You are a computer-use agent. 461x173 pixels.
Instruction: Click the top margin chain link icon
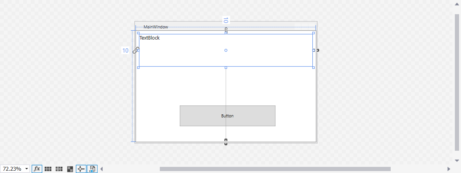pos(226,30)
